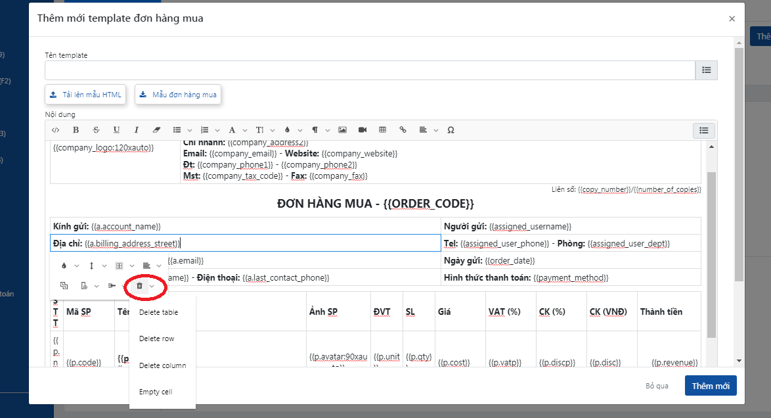Focus the Tên template input field
This screenshot has width=771, height=418.
pos(370,70)
